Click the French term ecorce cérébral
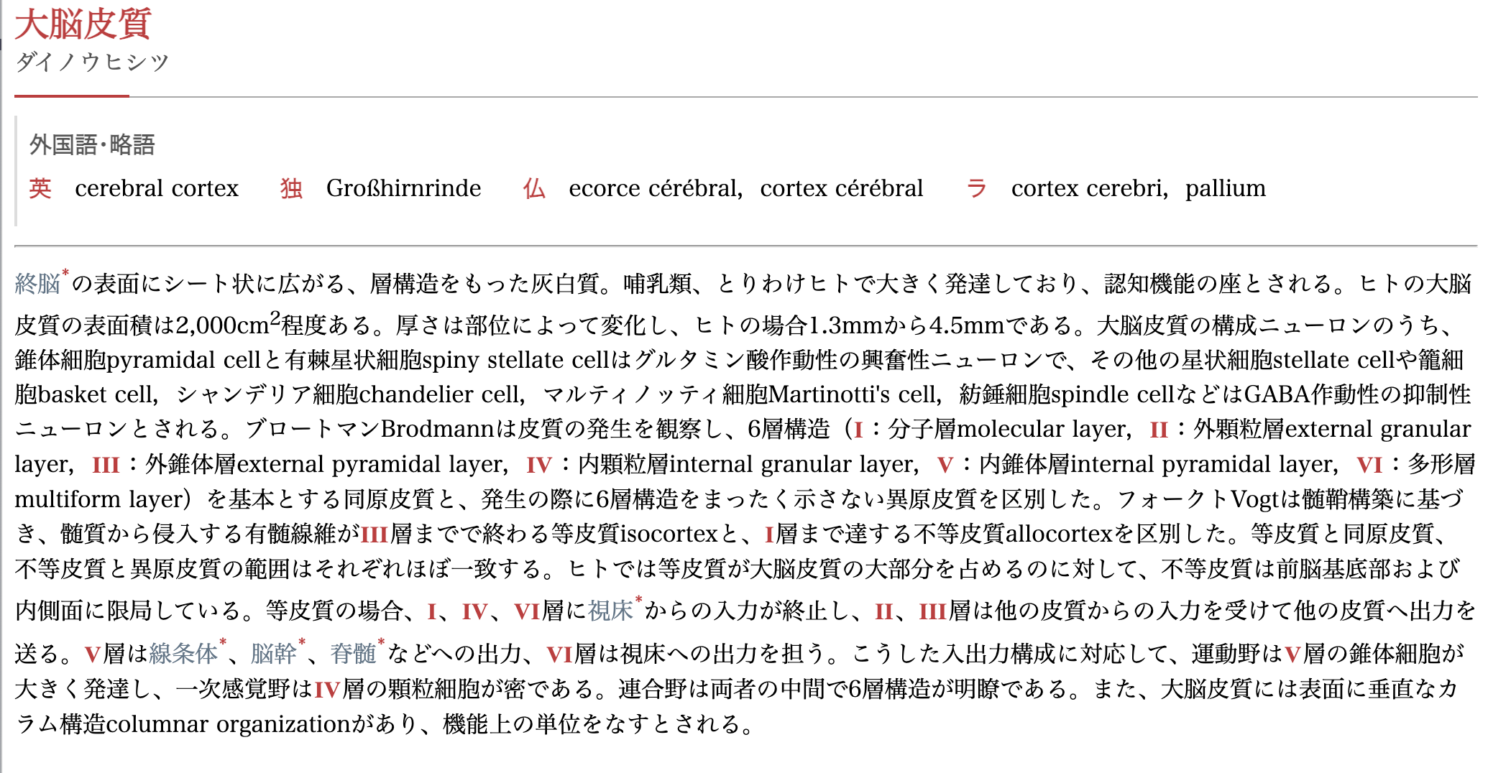1488x773 pixels. point(654,188)
